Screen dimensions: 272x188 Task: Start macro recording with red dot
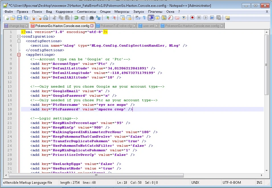192,18
